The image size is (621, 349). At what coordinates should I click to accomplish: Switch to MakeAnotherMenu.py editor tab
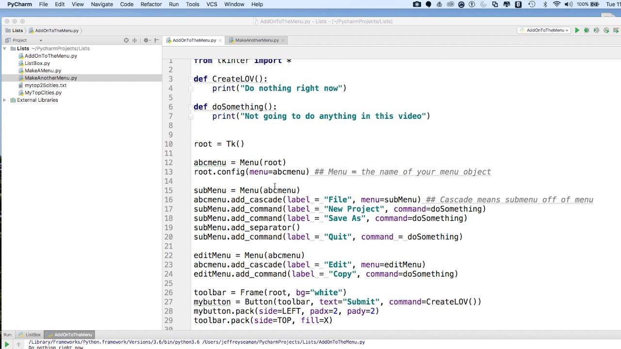pos(257,40)
